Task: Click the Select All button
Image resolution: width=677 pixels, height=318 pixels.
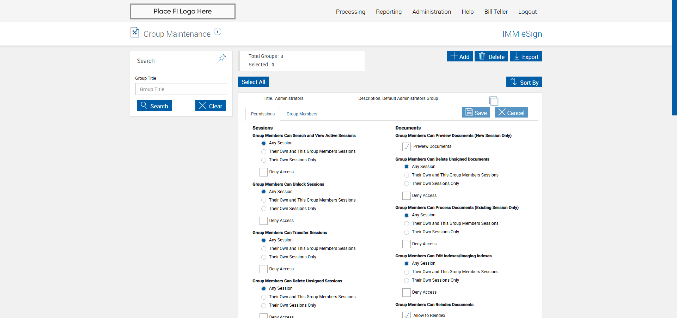Action: (x=253, y=82)
